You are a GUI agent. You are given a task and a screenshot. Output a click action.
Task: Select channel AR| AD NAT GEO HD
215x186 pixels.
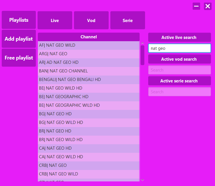(89, 63)
